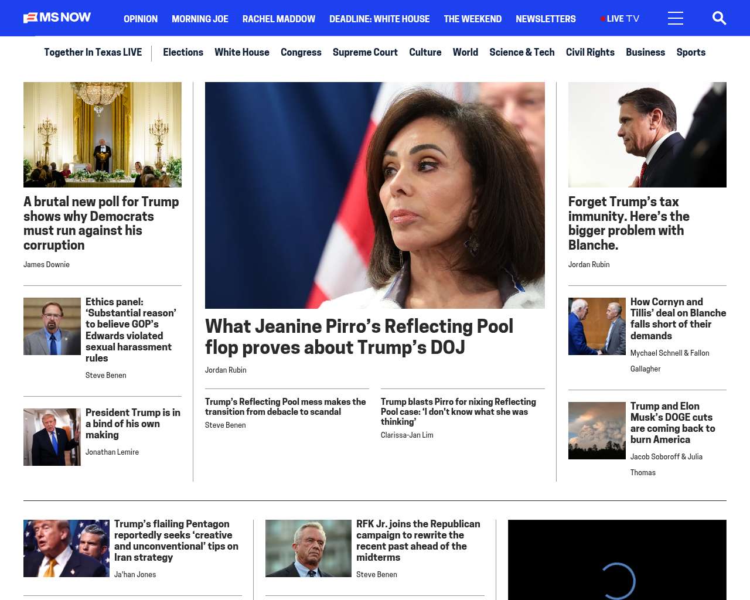Go to Sports topic

click(x=691, y=52)
